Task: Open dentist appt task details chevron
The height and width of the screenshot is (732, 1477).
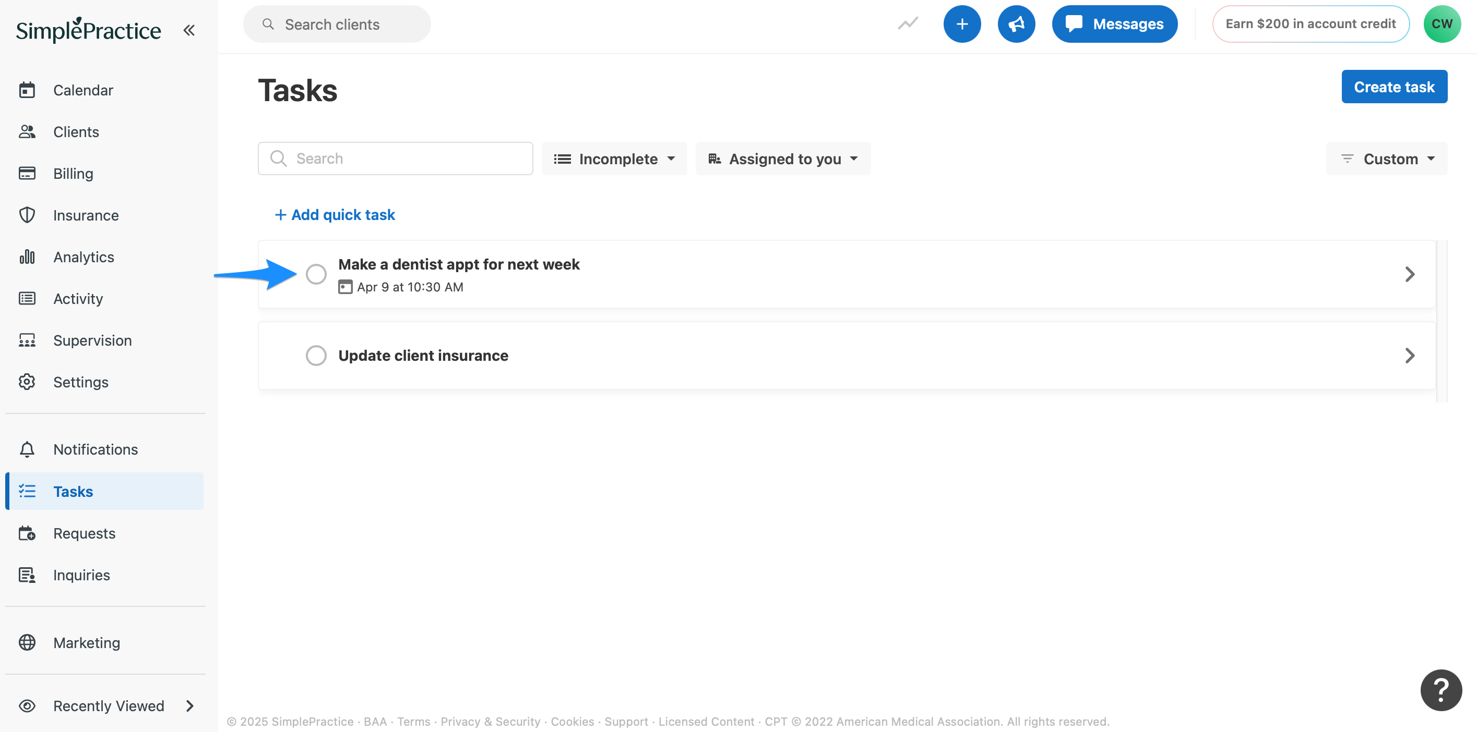Action: pyautogui.click(x=1410, y=274)
